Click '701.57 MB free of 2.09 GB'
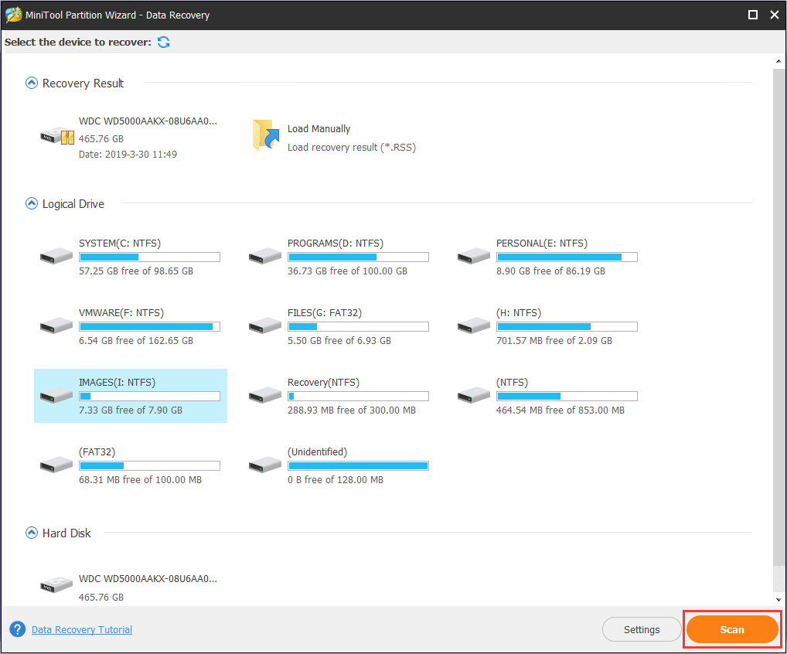 click(554, 341)
